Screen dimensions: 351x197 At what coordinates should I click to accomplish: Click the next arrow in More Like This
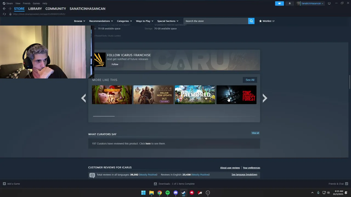click(265, 98)
